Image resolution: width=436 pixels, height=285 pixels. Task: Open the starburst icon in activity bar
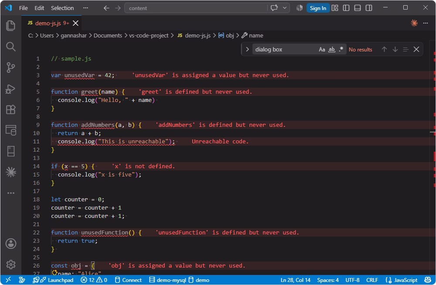tap(10, 172)
